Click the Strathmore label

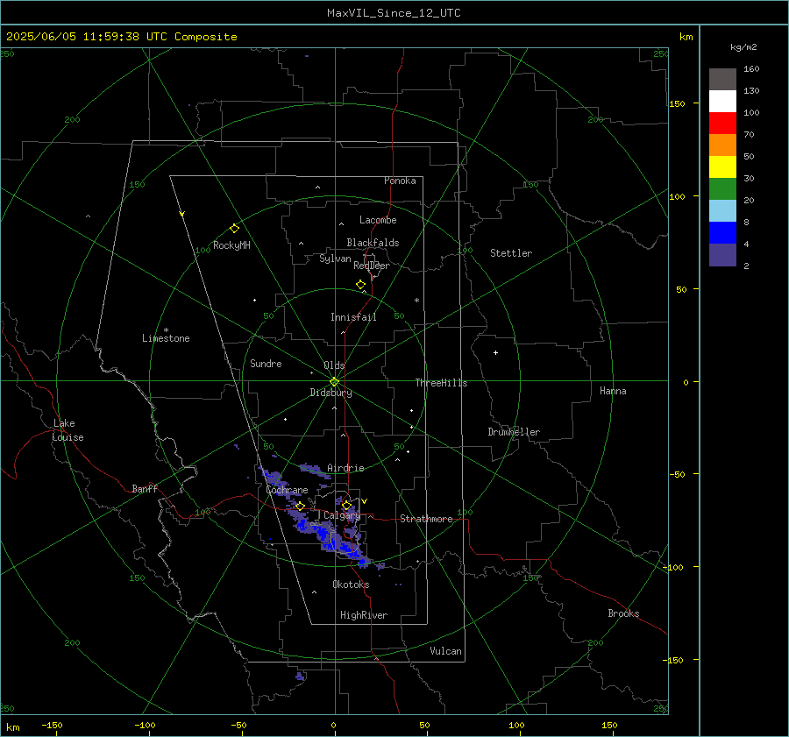point(426,519)
